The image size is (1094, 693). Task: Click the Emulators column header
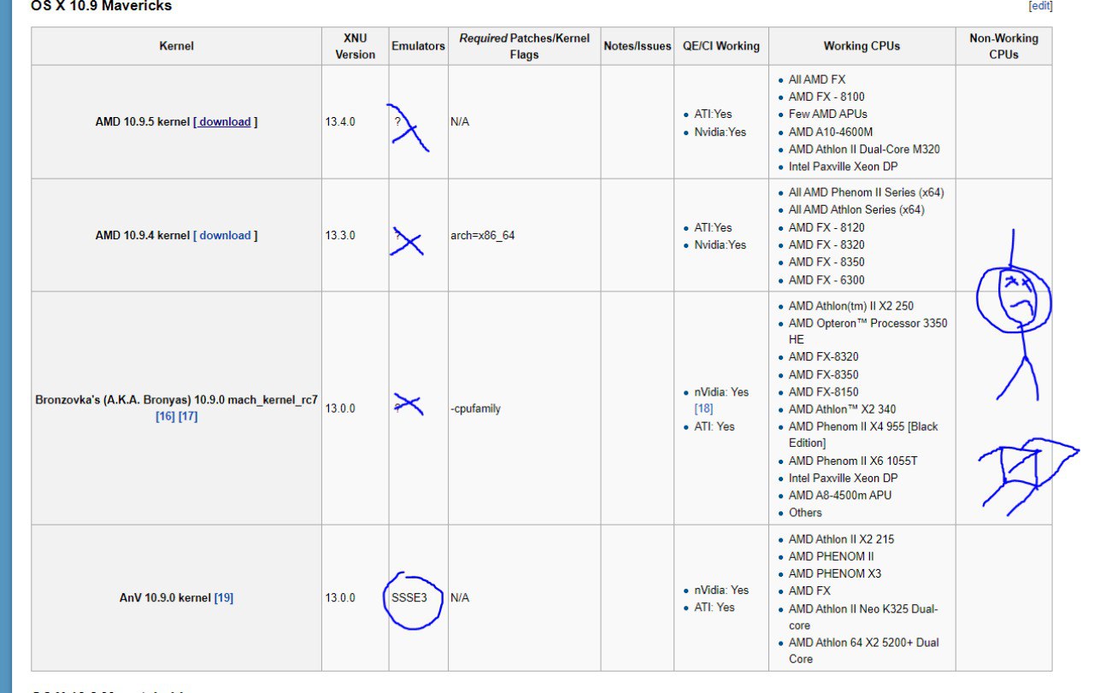418,46
